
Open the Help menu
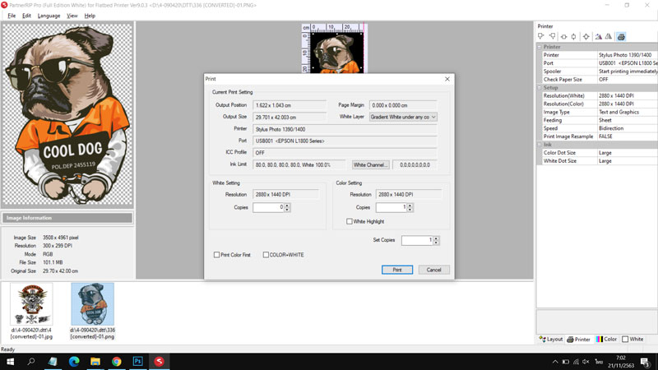(x=90, y=16)
